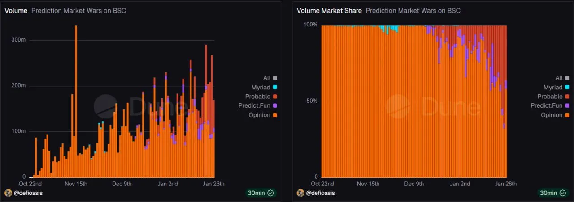Click Prediction Market Wars on BSC subtitle on left

point(78,11)
